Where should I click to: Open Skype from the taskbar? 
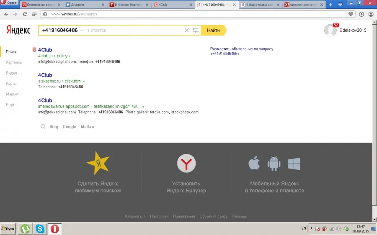[40, 229]
